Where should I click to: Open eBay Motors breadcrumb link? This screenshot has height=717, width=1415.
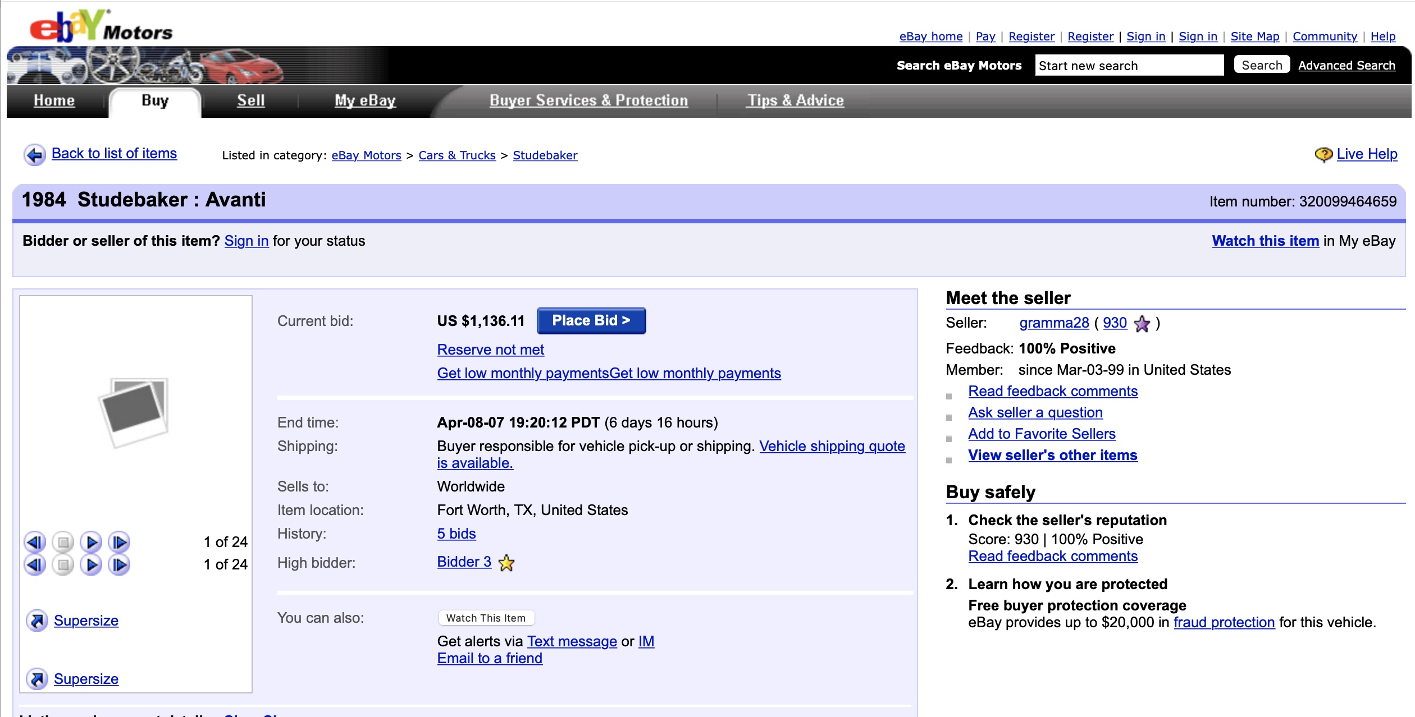pyautogui.click(x=366, y=155)
